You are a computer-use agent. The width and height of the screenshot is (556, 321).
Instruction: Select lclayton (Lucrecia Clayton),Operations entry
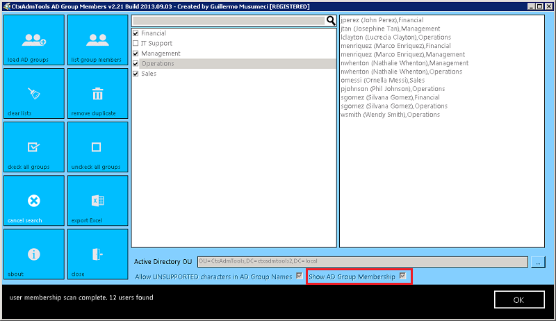[395, 38]
